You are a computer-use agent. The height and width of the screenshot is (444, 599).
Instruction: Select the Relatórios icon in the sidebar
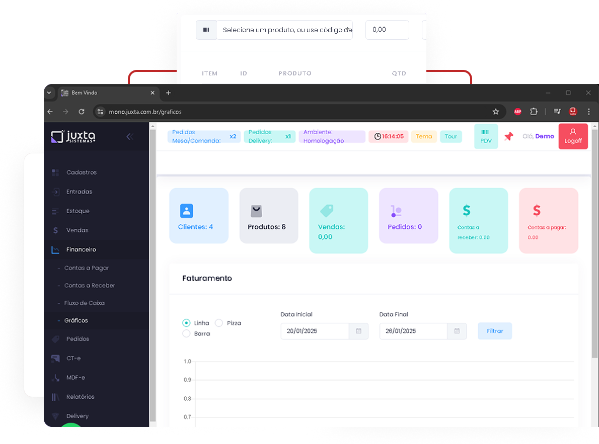point(55,397)
